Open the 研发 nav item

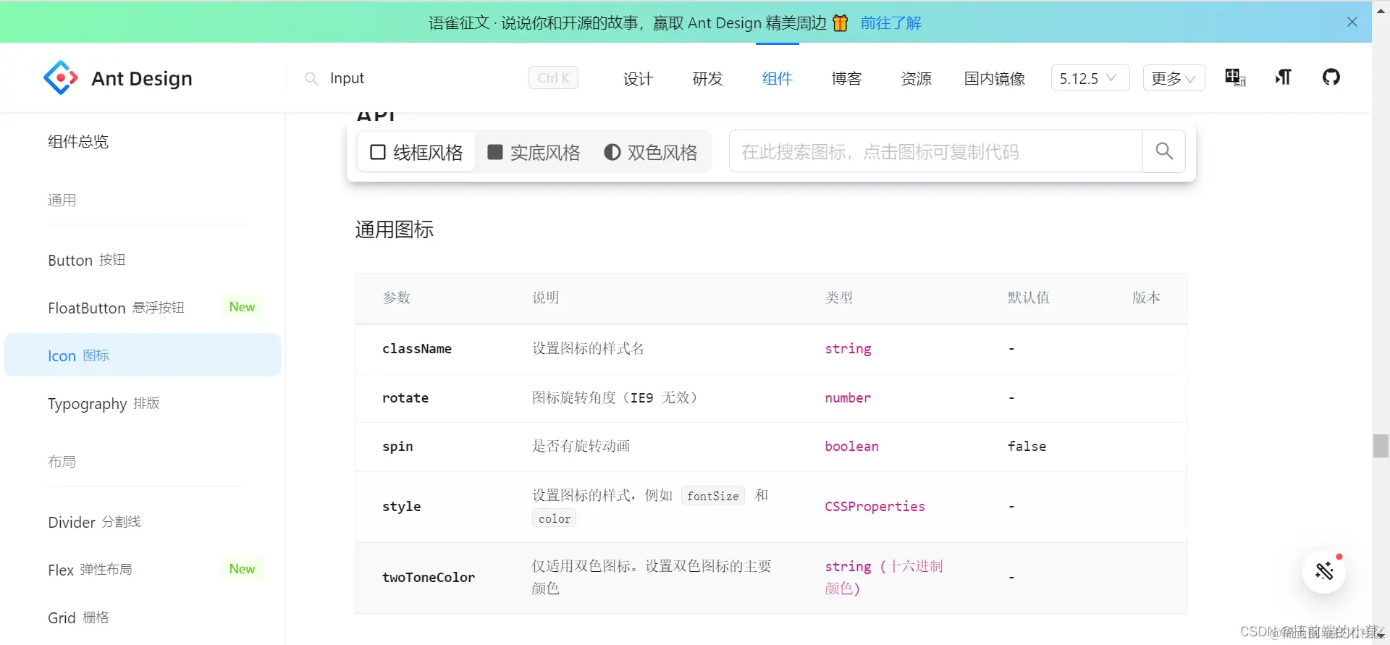(x=707, y=78)
